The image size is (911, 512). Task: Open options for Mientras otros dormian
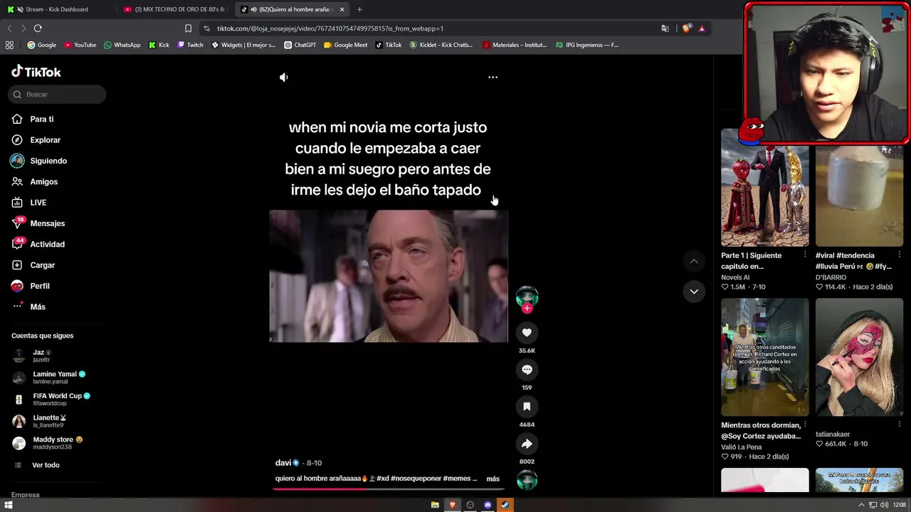tap(805, 425)
